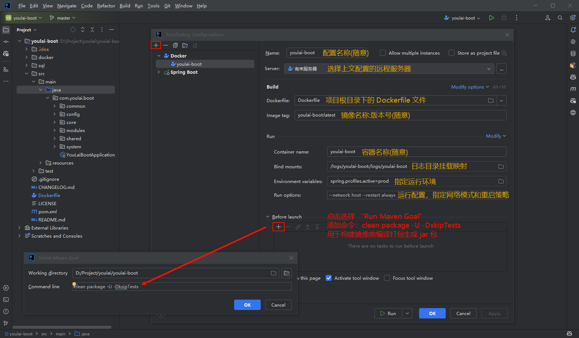The height and width of the screenshot is (338, 579).
Task: Open the Modify options dropdown
Action: click(470, 87)
